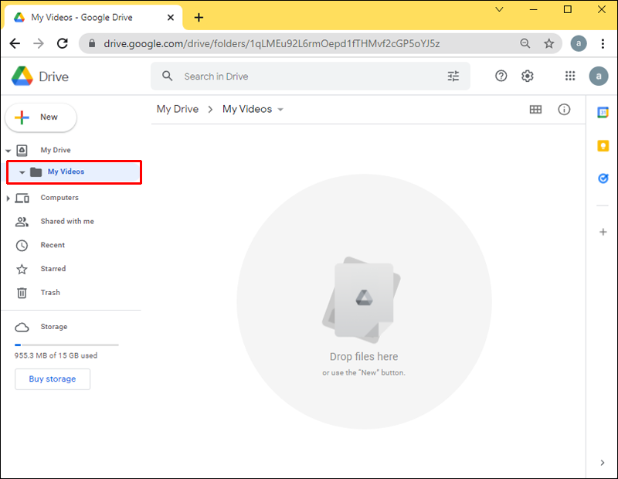Open the Google apps grid

tap(570, 76)
